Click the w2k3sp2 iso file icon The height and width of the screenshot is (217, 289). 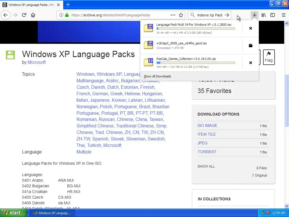click(148, 45)
